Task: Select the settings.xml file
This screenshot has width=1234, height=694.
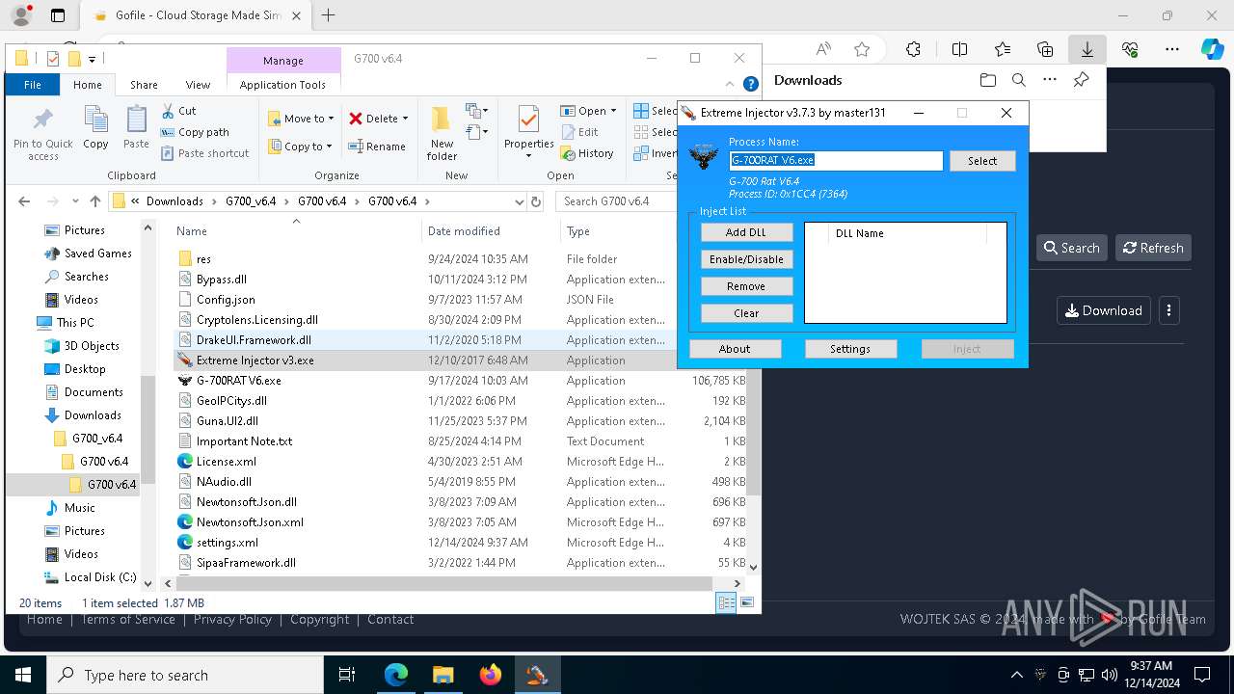Action: [227, 543]
